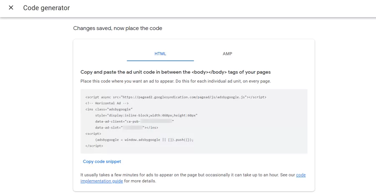Click Copy code snippet
The width and height of the screenshot is (376, 196).
tap(102, 161)
